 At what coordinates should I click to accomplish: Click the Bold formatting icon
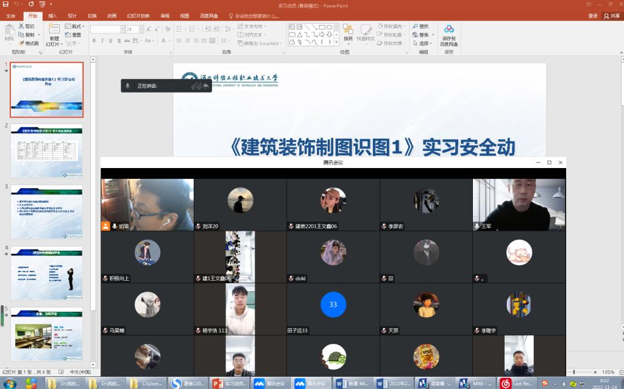coord(94,41)
